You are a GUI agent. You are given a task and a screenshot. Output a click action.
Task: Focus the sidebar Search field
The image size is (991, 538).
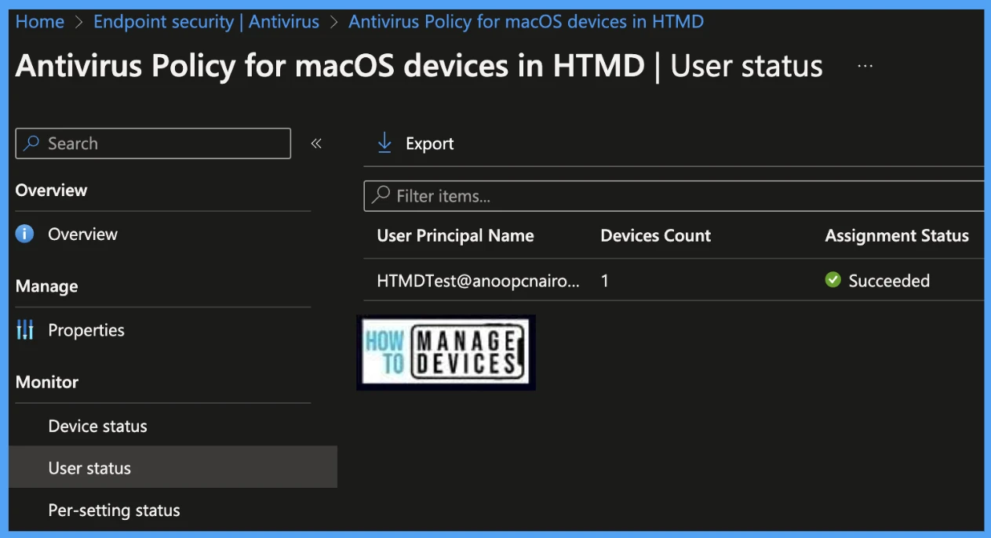(153, 144)
